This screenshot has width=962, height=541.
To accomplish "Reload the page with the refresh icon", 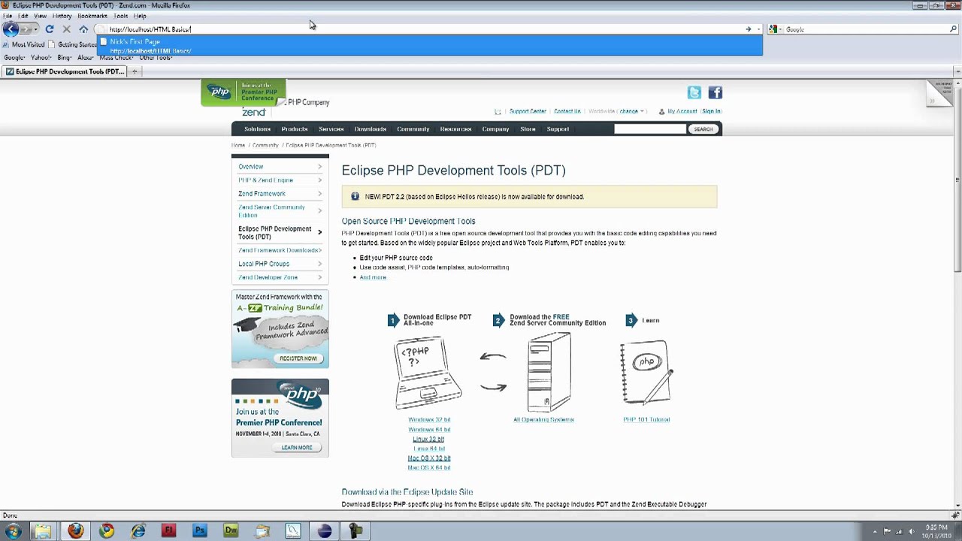I will point(50,29).
